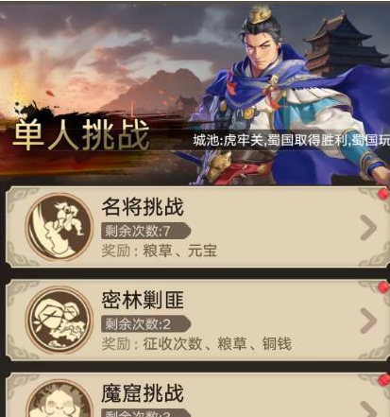Image resolution: width=390 pixels, height=417 pixels.
Task: Click the scrolling 城池:虎牢关 announcement ticker
Action: (291, 140)
